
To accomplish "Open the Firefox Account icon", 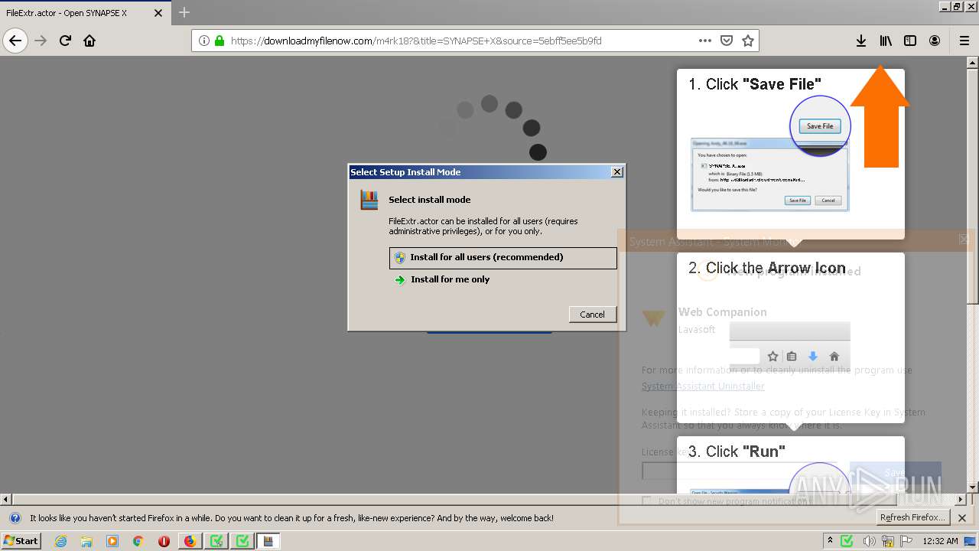I will point(935,41).
